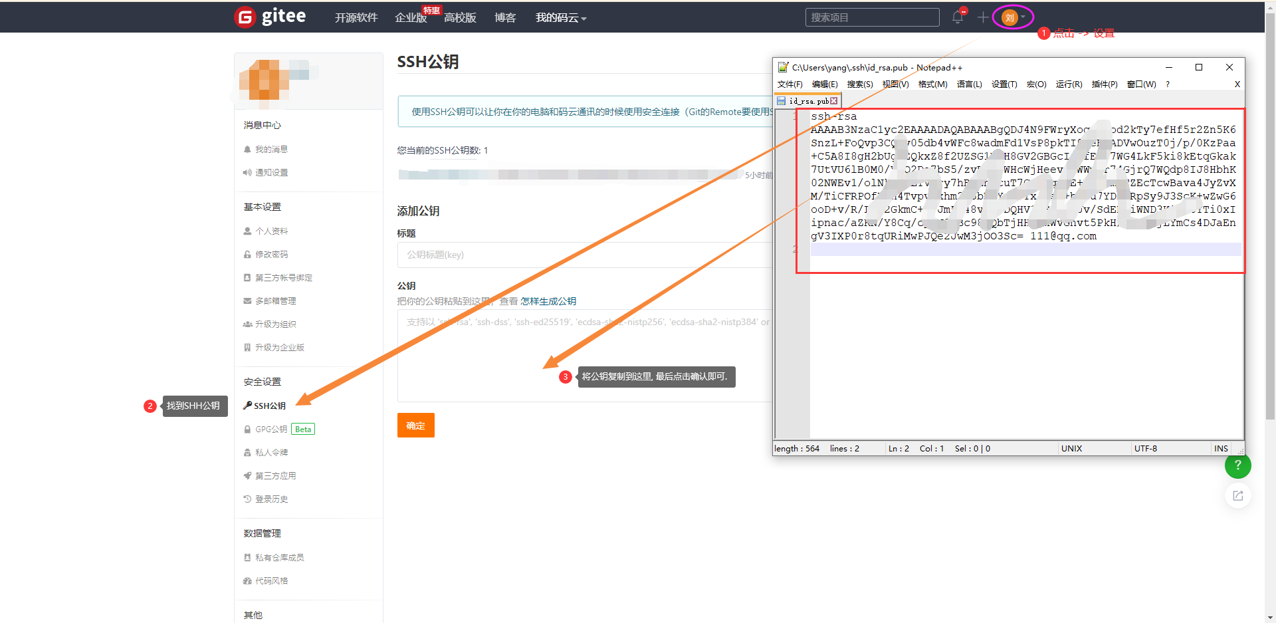Screen dimensions: 1276x623
Task: Minimize the Notepad++ window
Action: (1168, 67)
